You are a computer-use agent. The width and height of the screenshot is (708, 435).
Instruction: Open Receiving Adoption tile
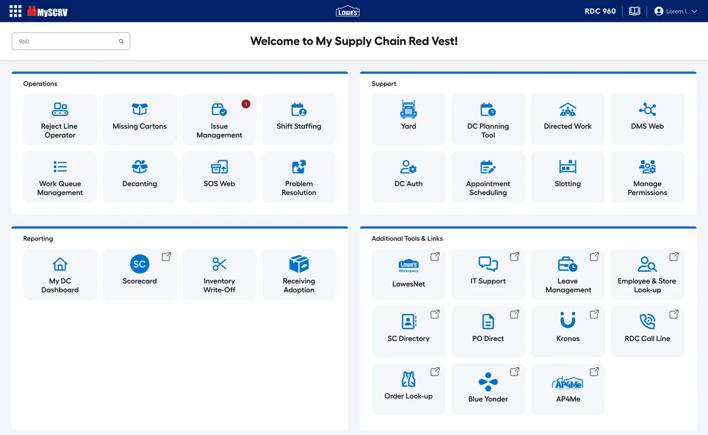[299, 274]
